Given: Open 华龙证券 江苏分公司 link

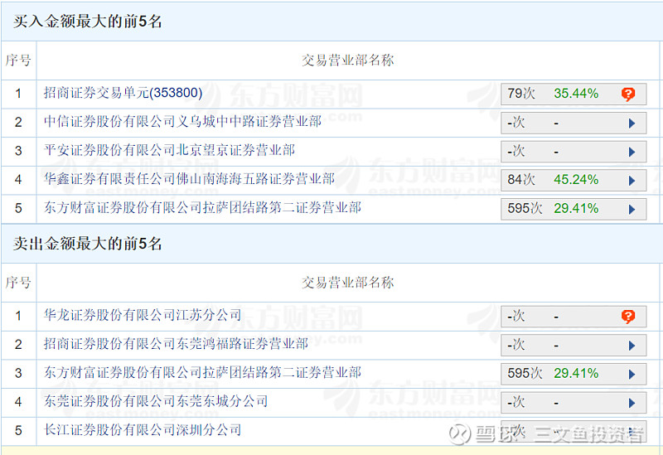Looking at the screenshot, I should tap(143, 316).
